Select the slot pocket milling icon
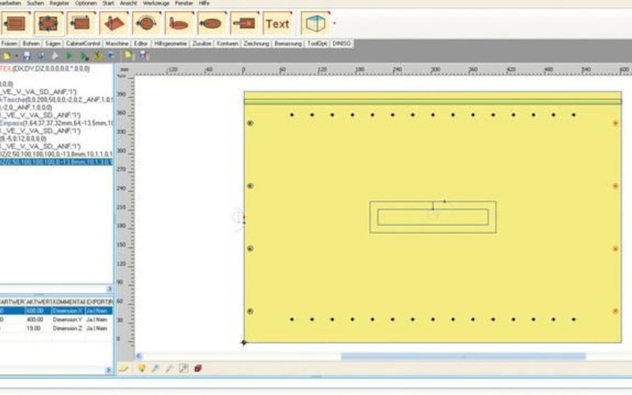The image size is (632, 395). pyautogui.click(x=245, y=24)
